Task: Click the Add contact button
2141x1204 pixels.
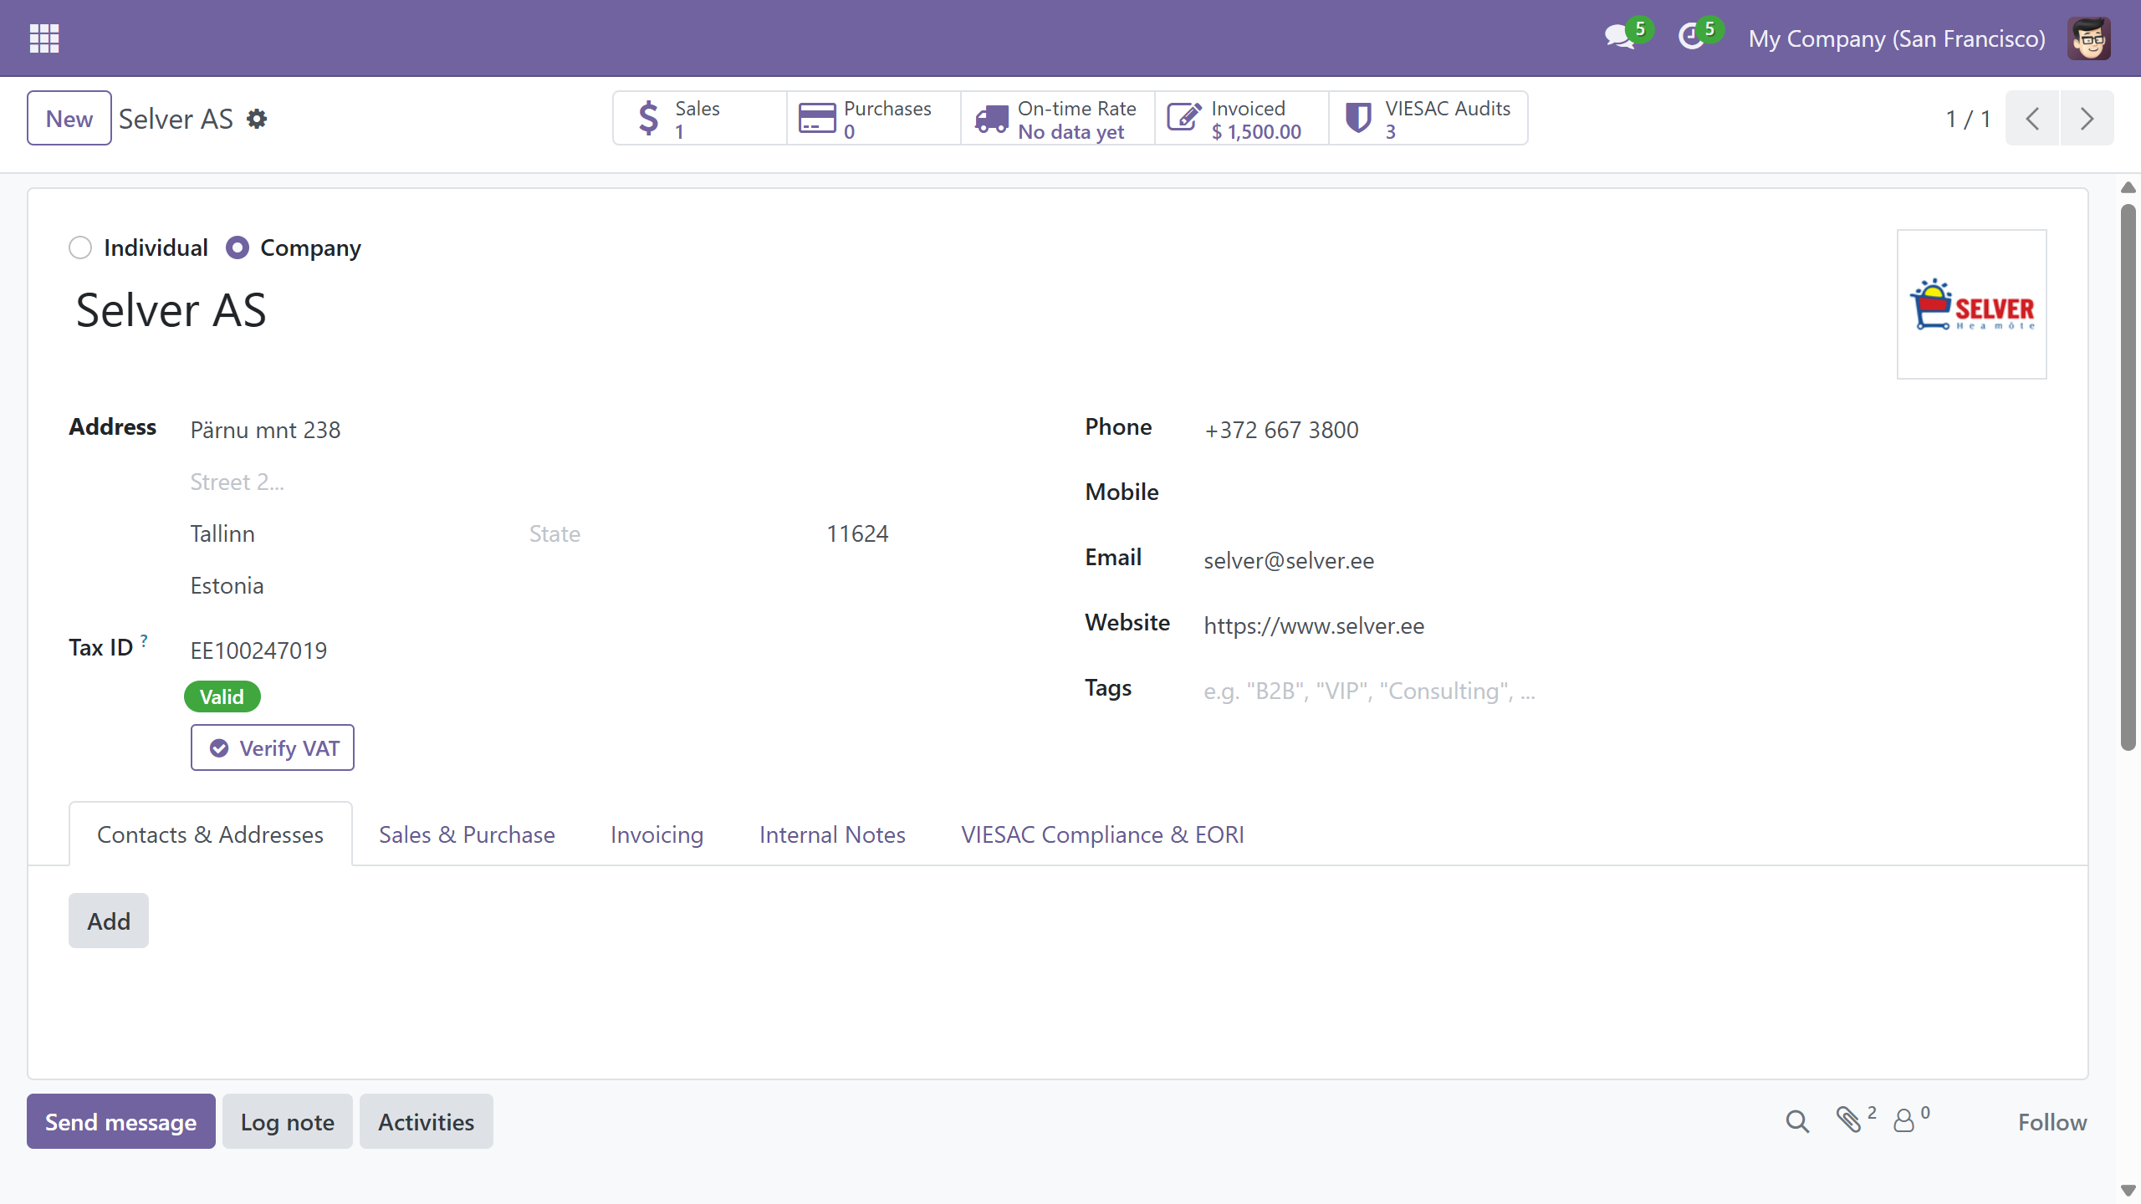Action: coord(109,921)
